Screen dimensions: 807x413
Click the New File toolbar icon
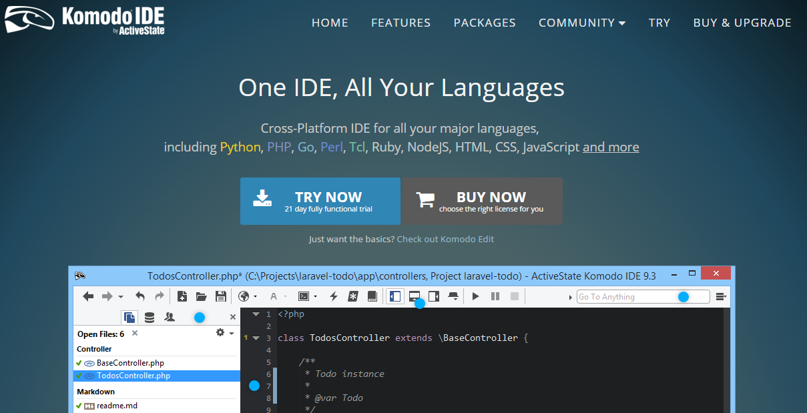[x=182, y=296]
